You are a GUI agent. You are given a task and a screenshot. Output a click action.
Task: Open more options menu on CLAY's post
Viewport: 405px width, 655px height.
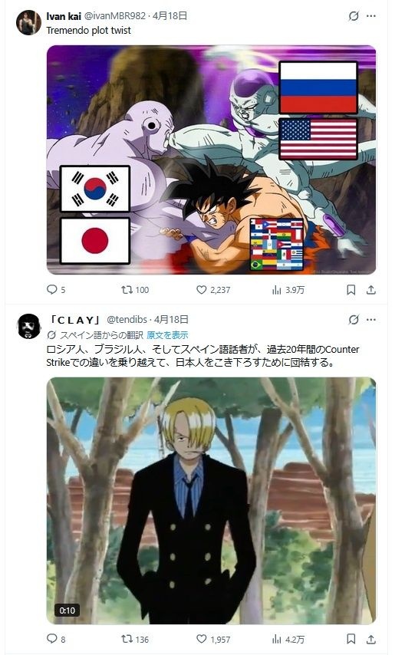(x=370, y=320)
